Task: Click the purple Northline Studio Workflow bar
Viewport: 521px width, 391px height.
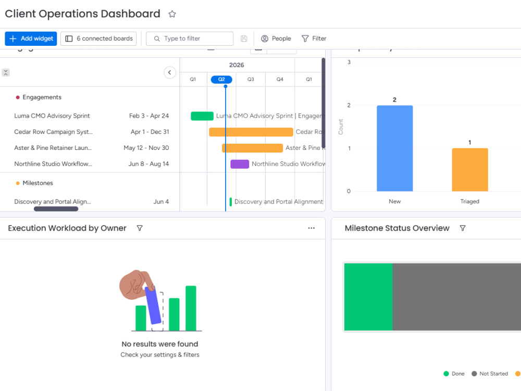Action: pos(240,164)
